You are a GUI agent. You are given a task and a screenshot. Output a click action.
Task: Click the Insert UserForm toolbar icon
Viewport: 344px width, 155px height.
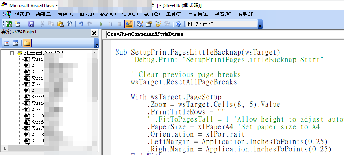tap(17, 24)
